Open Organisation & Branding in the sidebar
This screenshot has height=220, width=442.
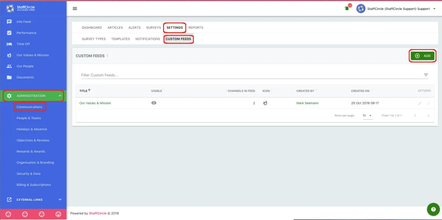[x=35, y=162]
